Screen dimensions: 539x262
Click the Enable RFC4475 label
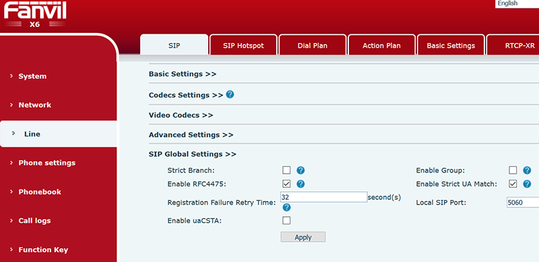tap(197, 184)
